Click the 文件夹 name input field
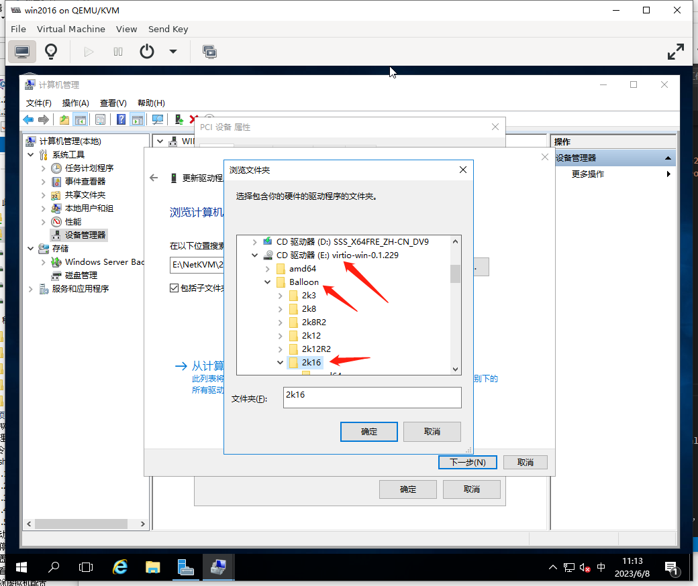Screen dimensions: 698x586 pos(372,397)
